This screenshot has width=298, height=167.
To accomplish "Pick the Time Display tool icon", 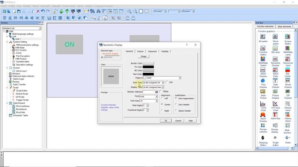I will (263, 81).
